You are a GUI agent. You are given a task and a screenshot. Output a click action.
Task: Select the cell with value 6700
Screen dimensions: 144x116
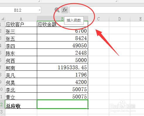coord(62,30)
